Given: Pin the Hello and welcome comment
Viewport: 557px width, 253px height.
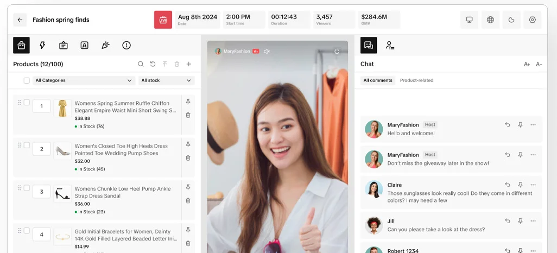Looking at the screenshot, I should pyautogui.click(x=521, y=125).
